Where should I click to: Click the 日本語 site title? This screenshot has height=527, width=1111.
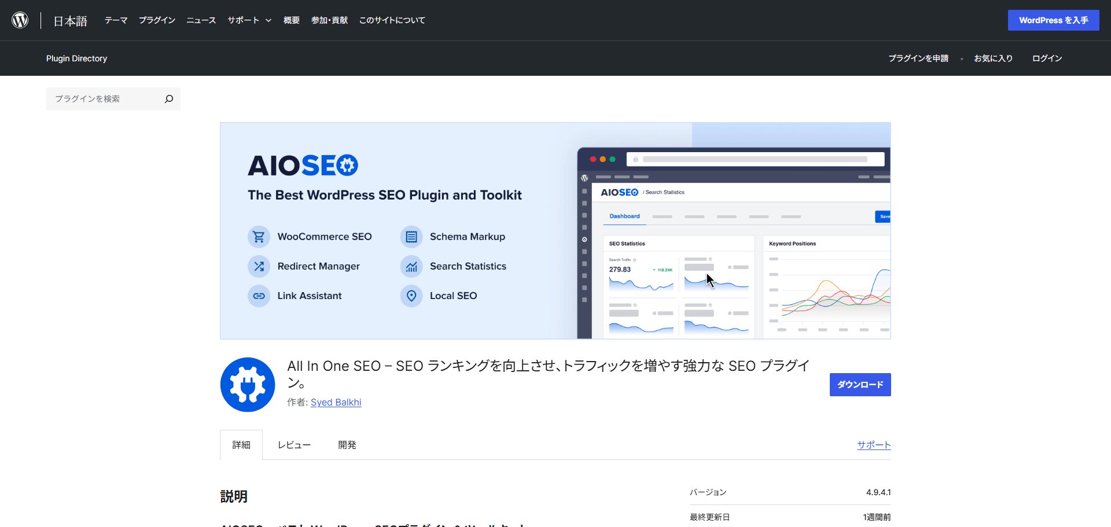[x=71, y=21]
